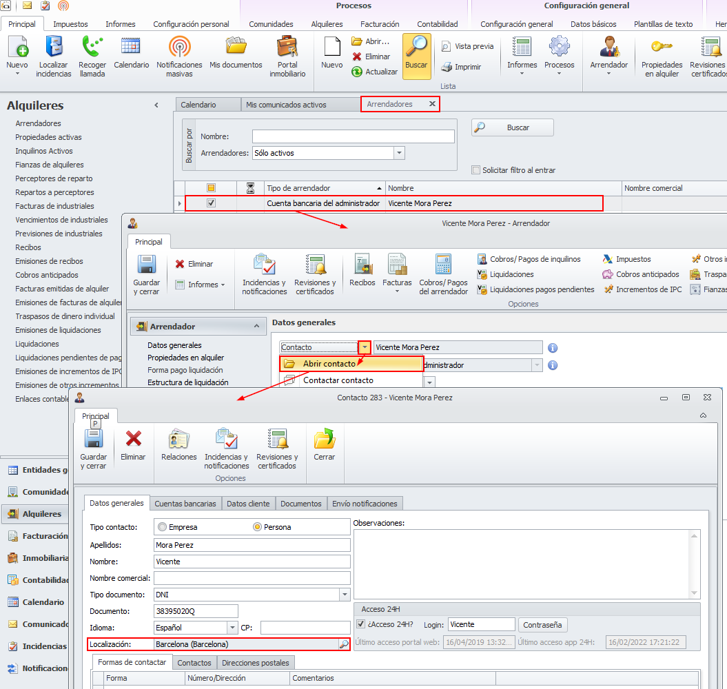Image resolution: width=727 pixels, height=689 pixels.
Task: Open Propiedades en alquiler key icon
Action: (x=662, y=56)
